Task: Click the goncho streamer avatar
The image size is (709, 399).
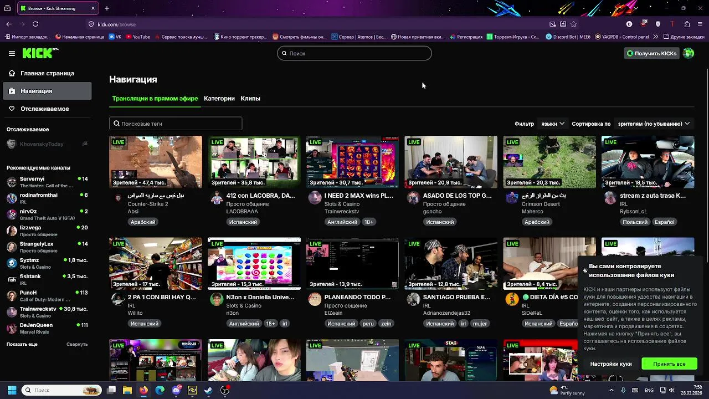Action: tap(413, 198)
